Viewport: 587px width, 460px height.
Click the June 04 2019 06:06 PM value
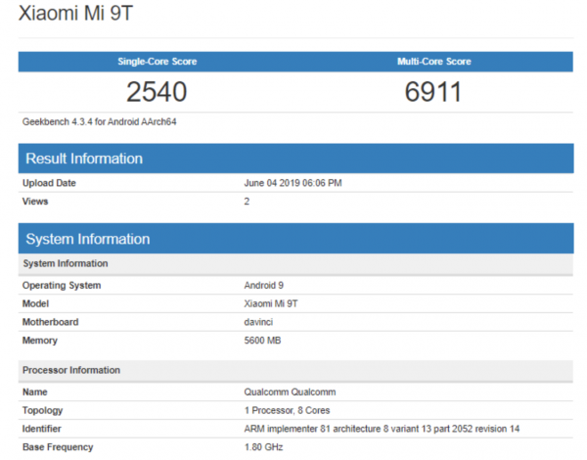coord(293,183)
